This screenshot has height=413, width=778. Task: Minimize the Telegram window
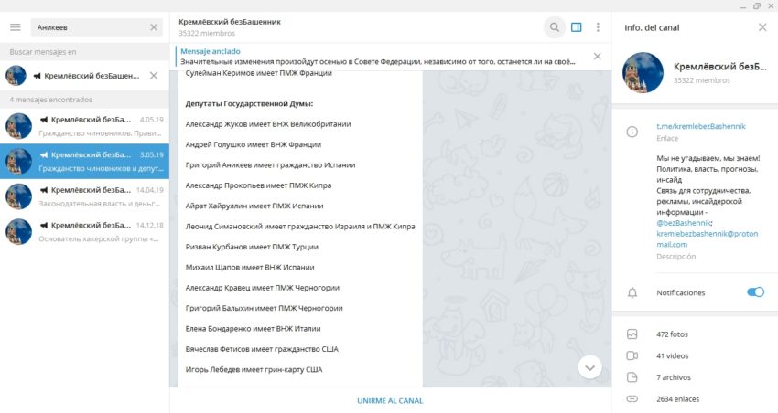pos(743,6)
